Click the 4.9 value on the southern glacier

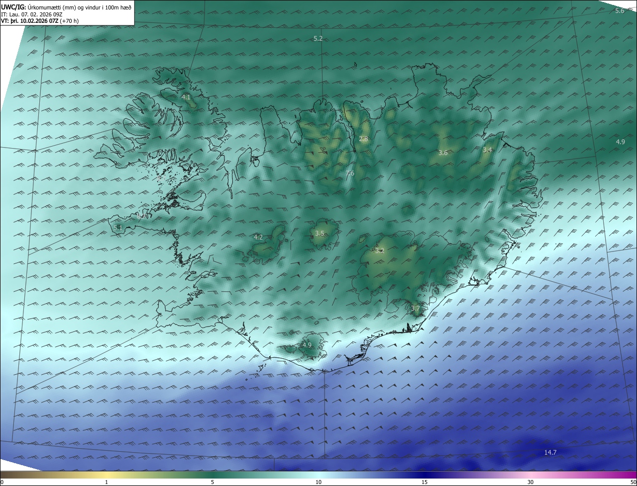[307, 345]
